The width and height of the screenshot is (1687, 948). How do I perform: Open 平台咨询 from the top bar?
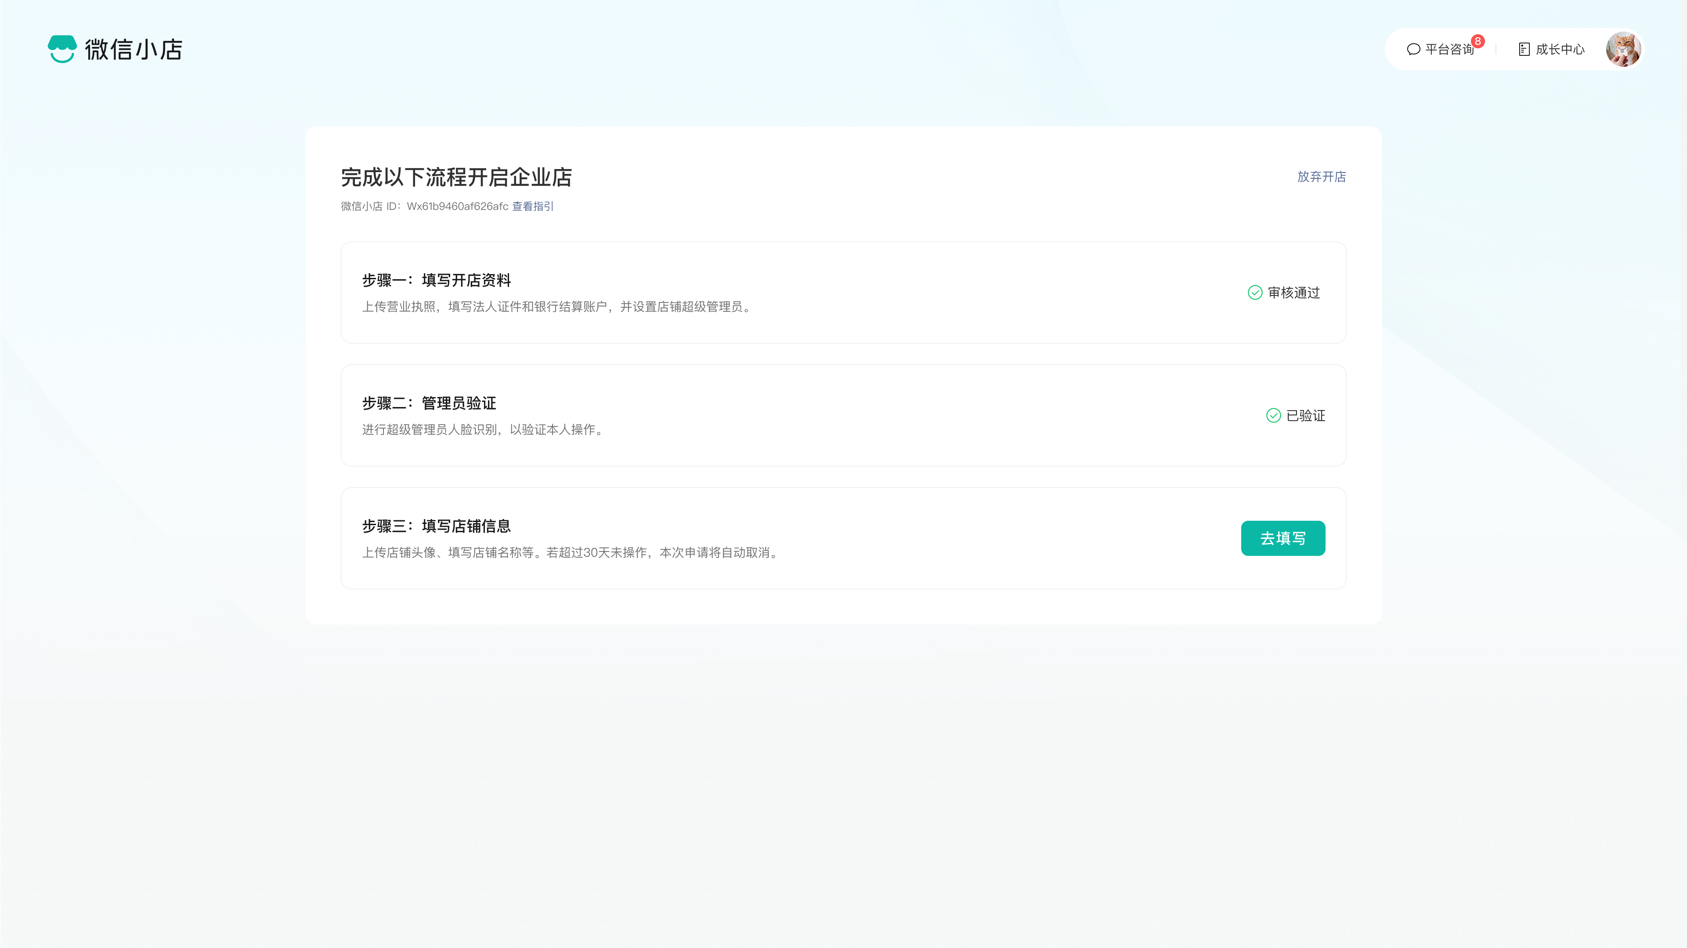tap(1449, 50)
